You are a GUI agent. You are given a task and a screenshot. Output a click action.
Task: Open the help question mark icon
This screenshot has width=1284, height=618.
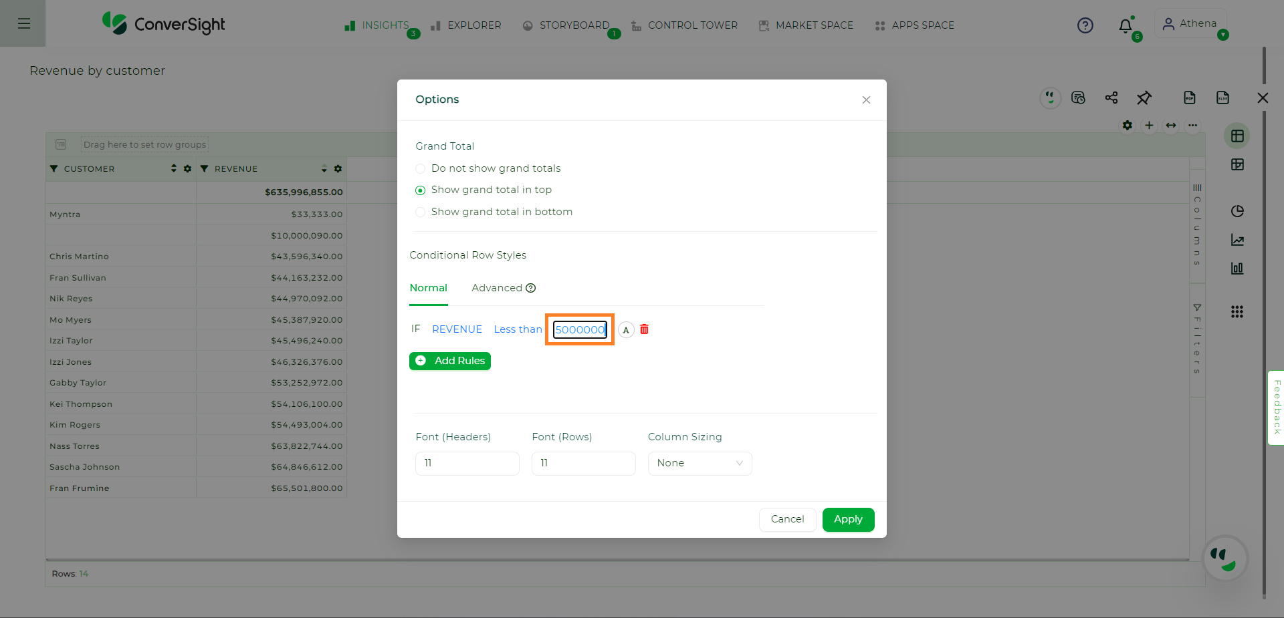pos(1085,25)
